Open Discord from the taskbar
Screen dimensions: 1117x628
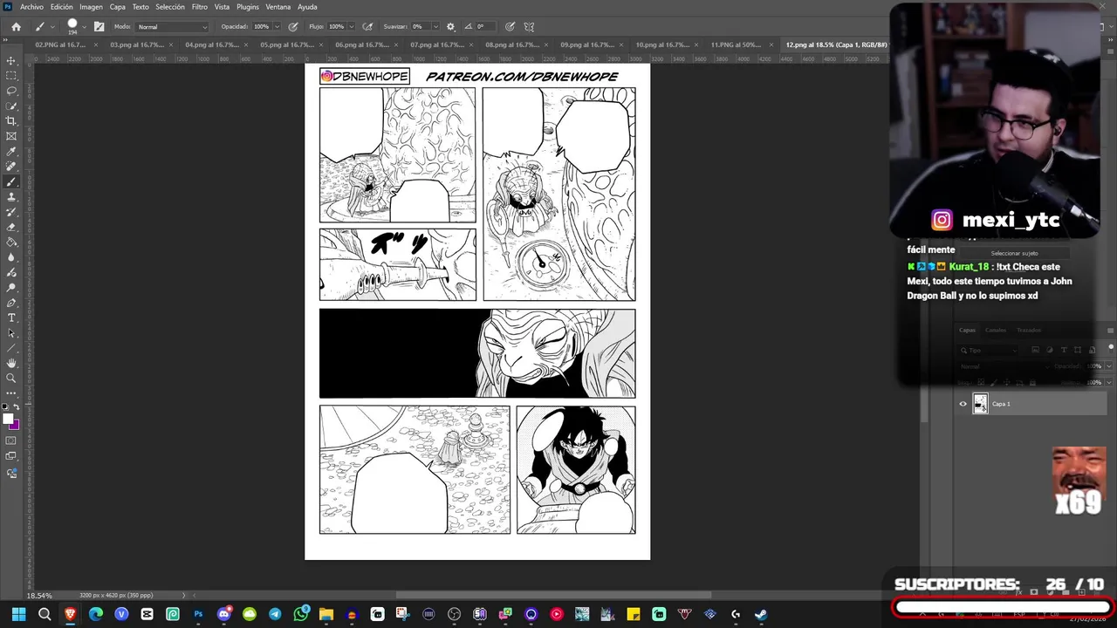pyautogui.click(x=224, y=614)
